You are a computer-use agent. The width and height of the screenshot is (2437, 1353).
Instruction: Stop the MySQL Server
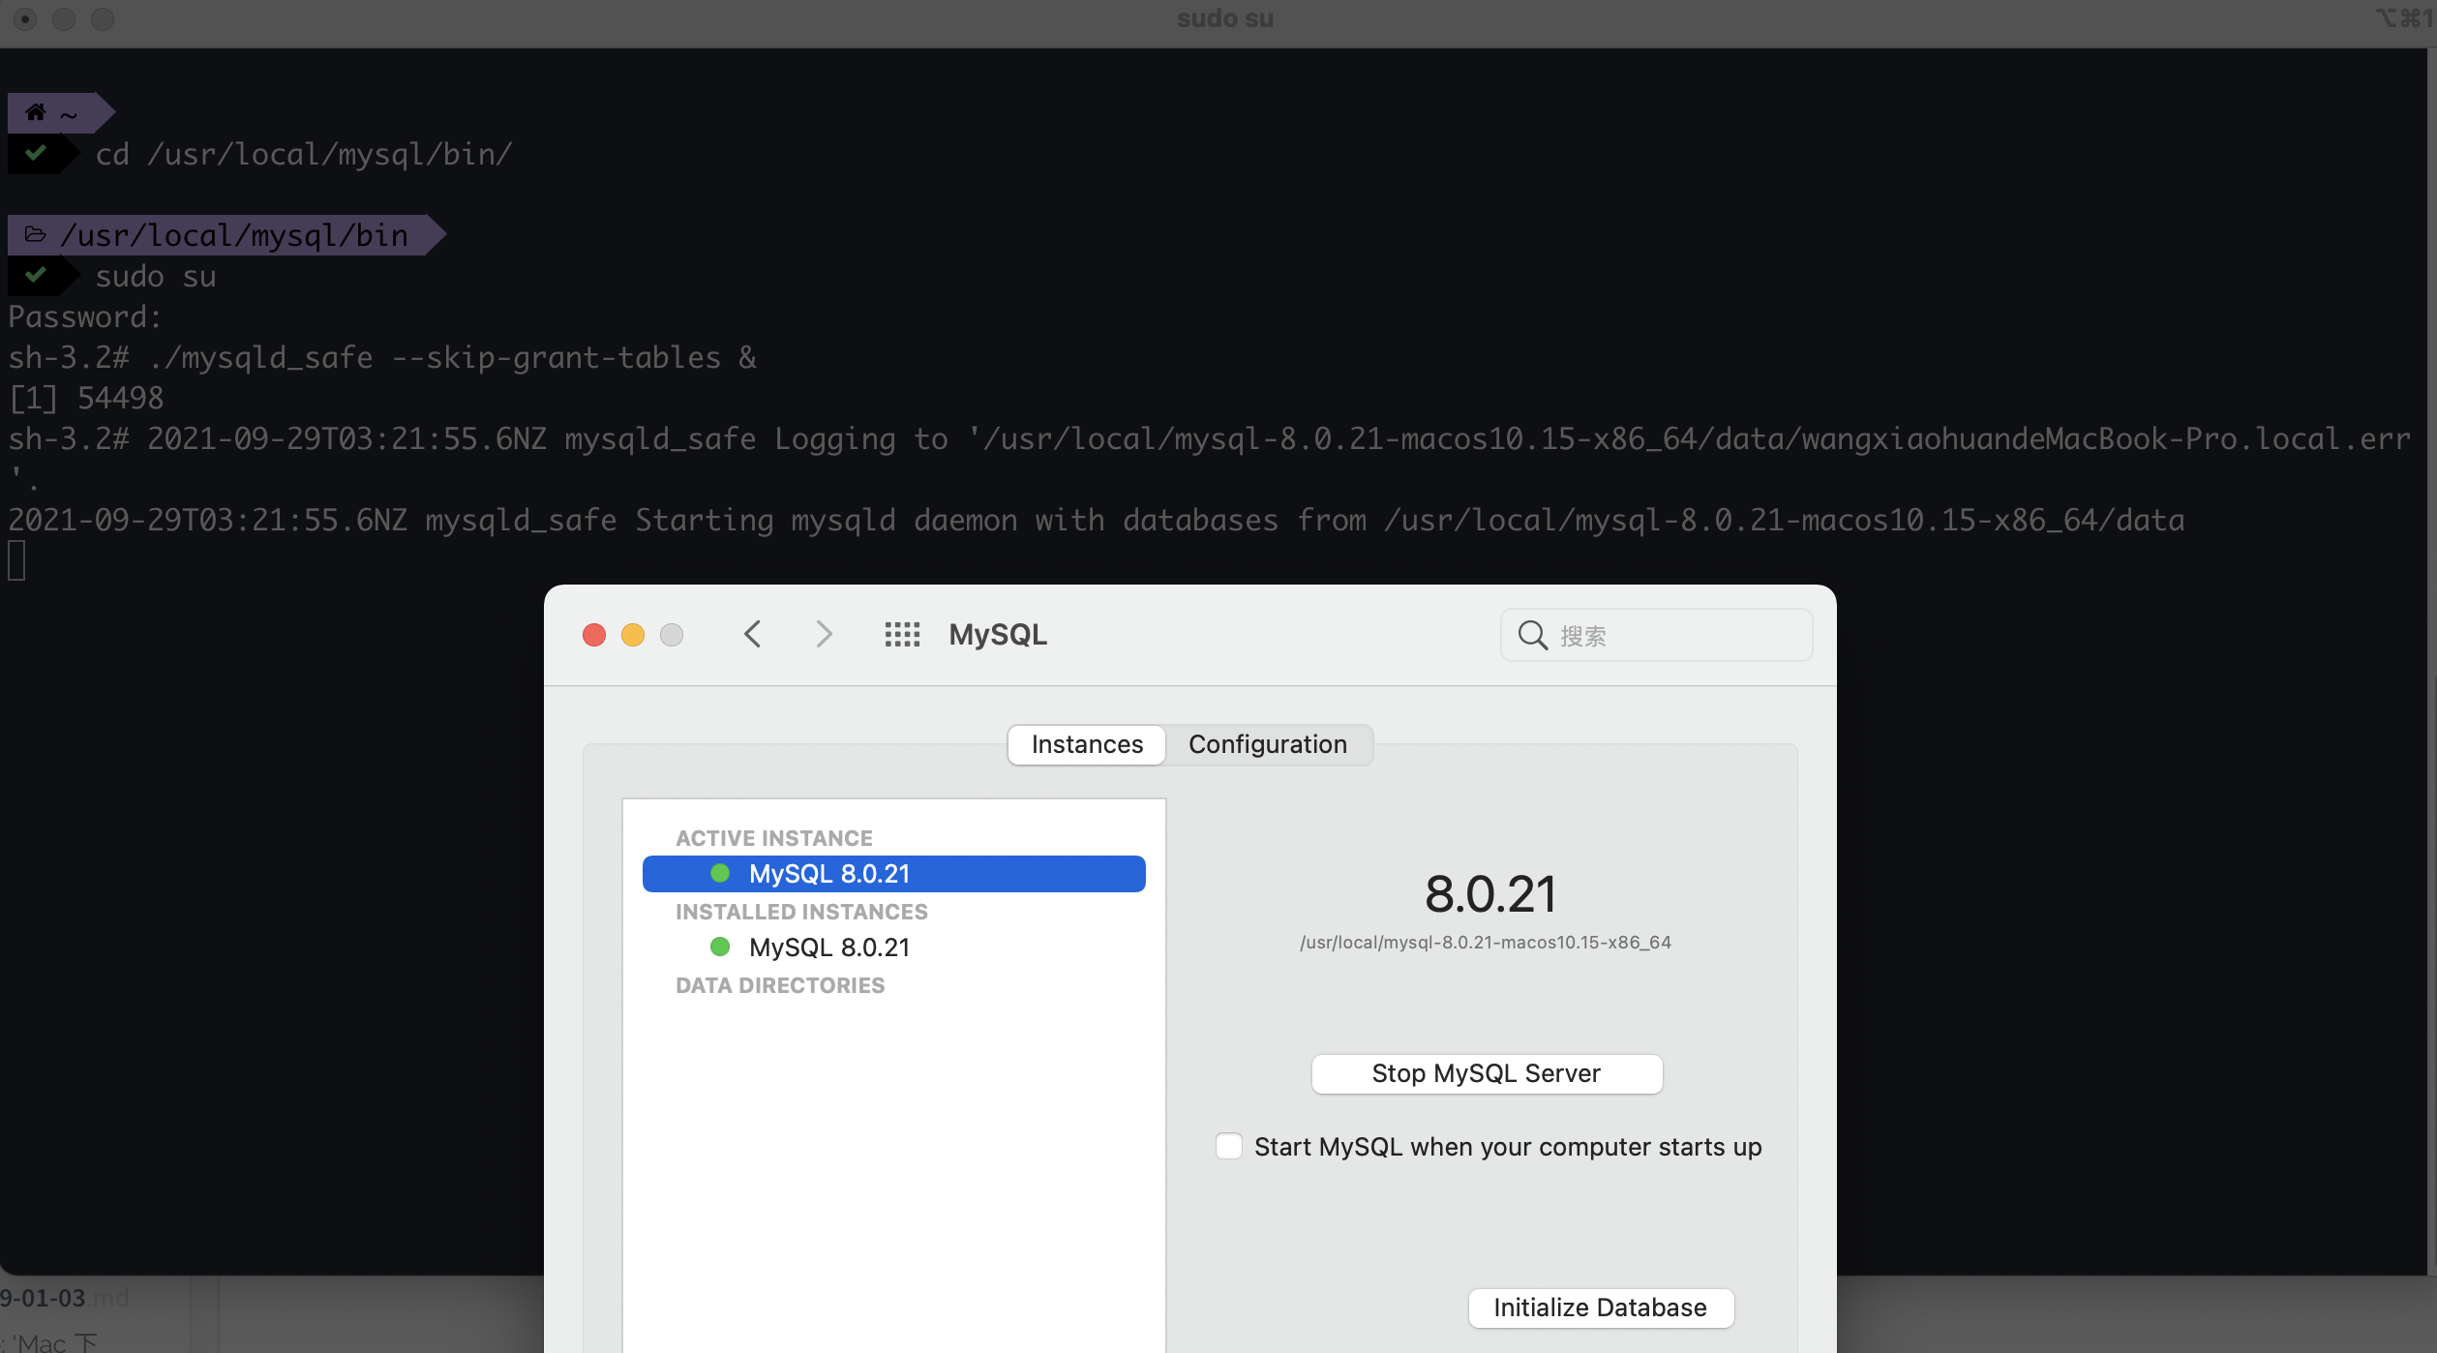coord(1487,1073)
